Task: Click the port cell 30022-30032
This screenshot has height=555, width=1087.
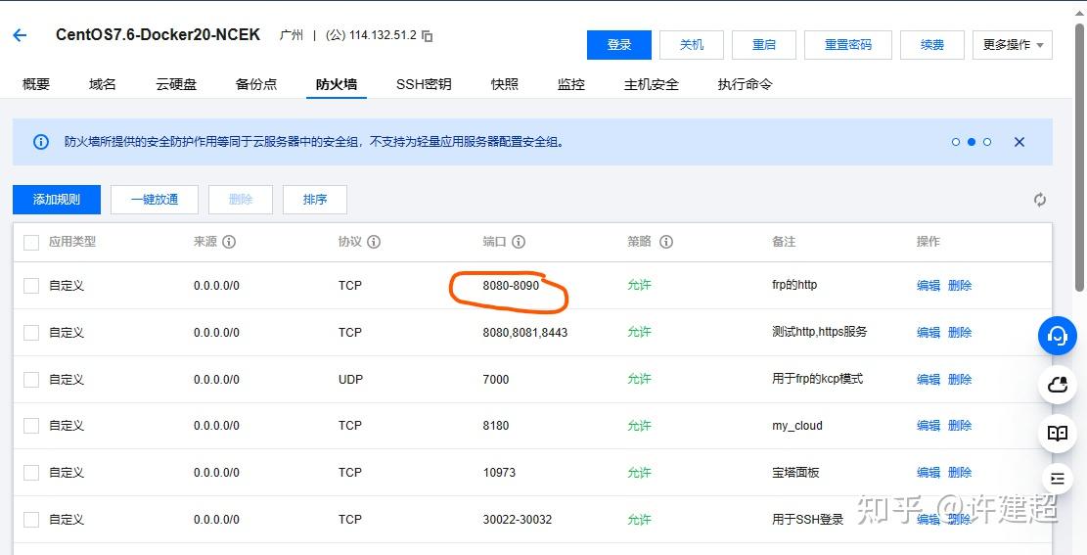Action: 518,520
